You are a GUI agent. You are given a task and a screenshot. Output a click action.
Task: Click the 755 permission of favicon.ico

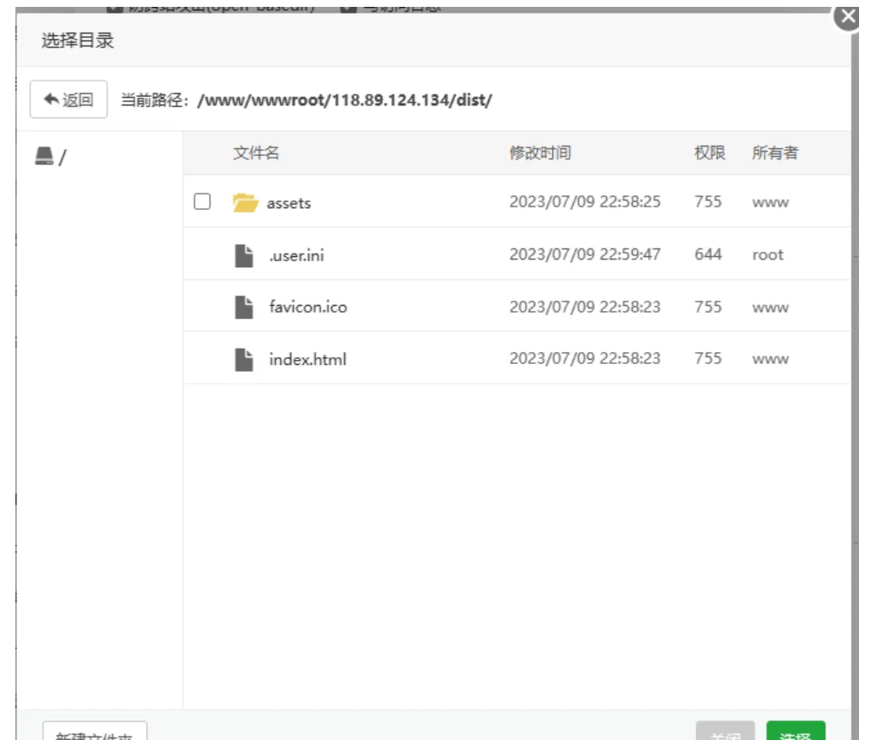708,307
